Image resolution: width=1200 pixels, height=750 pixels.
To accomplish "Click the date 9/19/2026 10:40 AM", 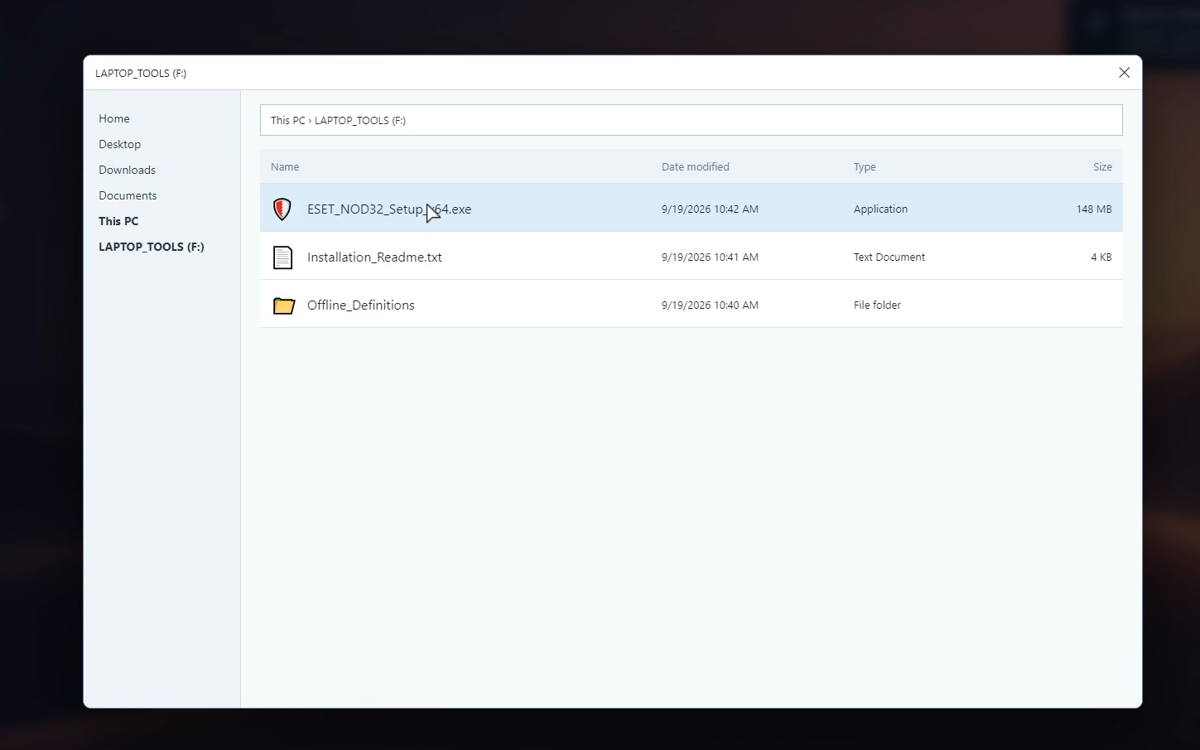I will (x=710, y=305).
